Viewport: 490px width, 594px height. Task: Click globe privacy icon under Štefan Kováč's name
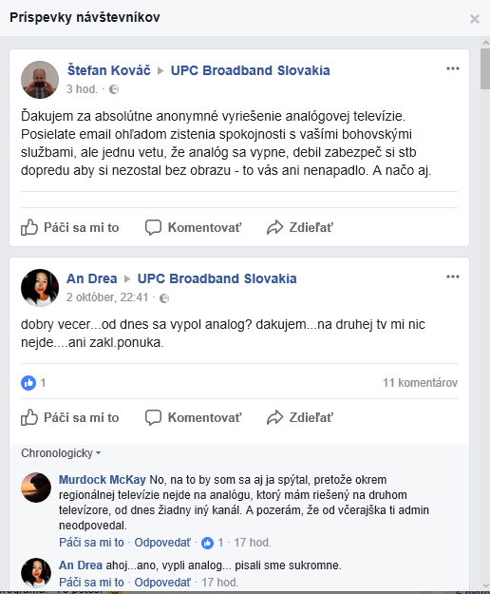pos(114,89)
